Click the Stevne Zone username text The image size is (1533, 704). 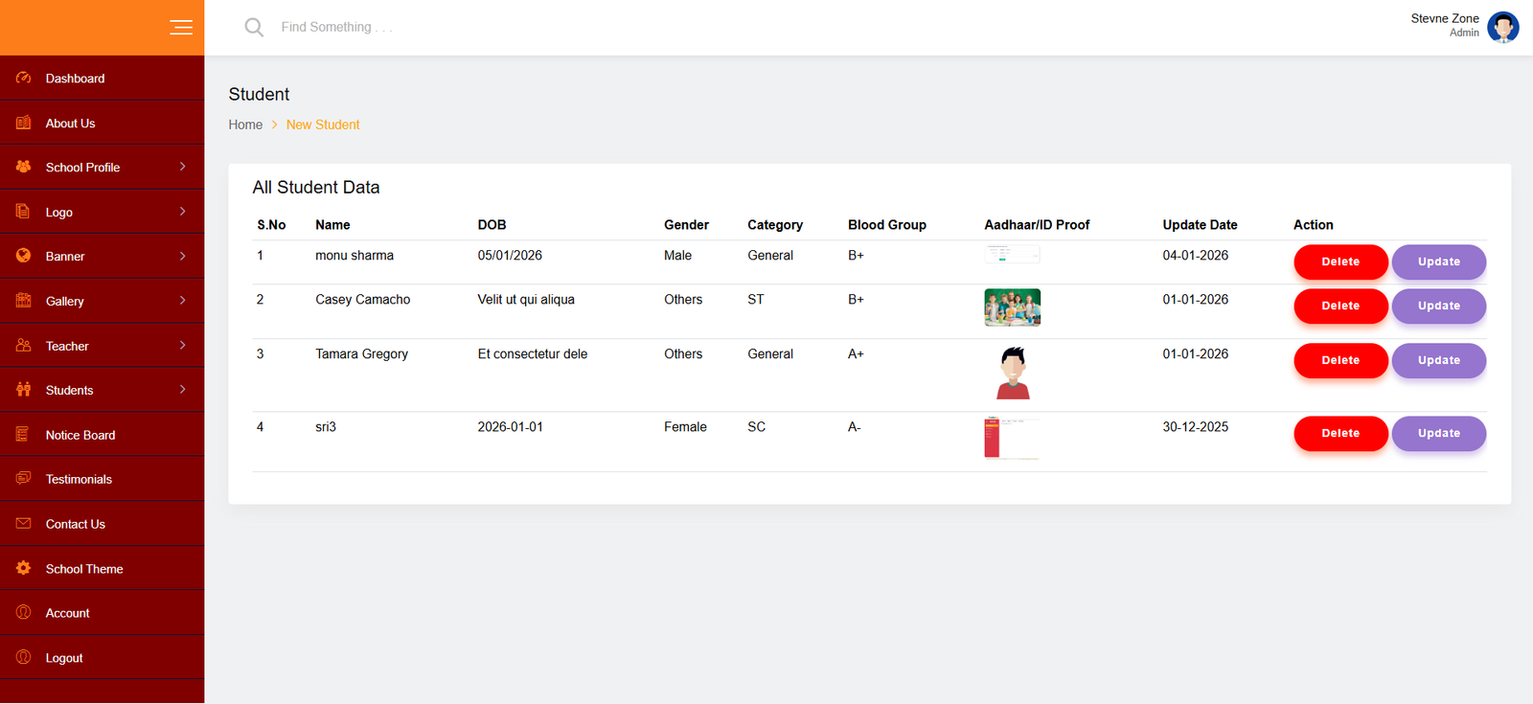(x=1445, y=18)
